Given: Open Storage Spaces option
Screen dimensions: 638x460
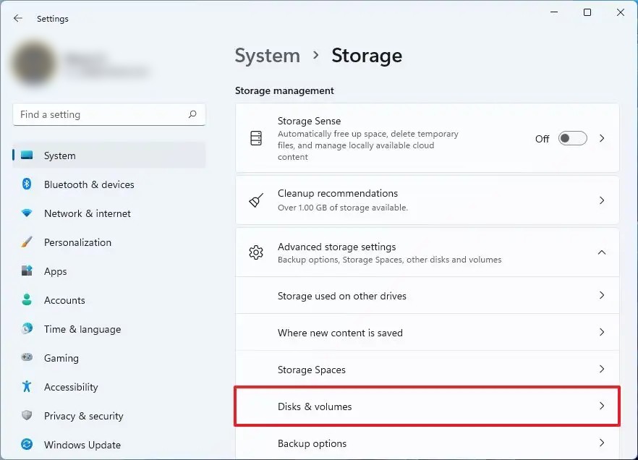Looking at the screenshot, I should pos(428,369).
